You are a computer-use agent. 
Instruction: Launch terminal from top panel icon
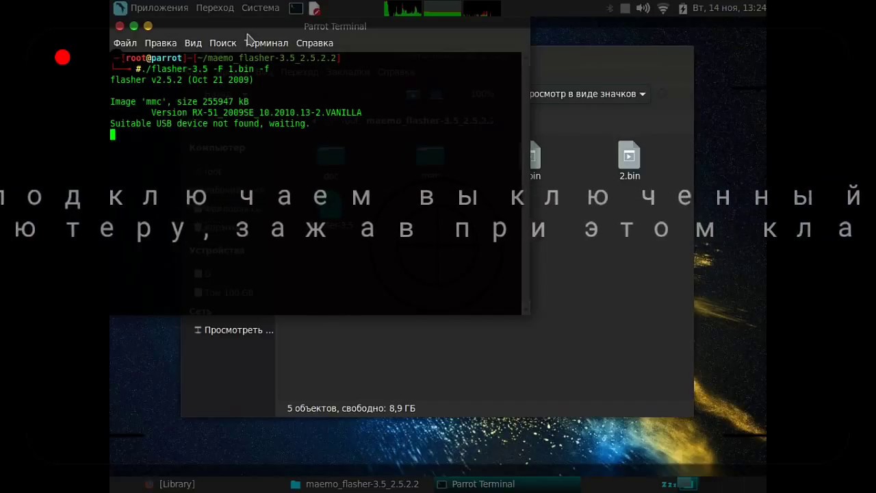(296, 8)
